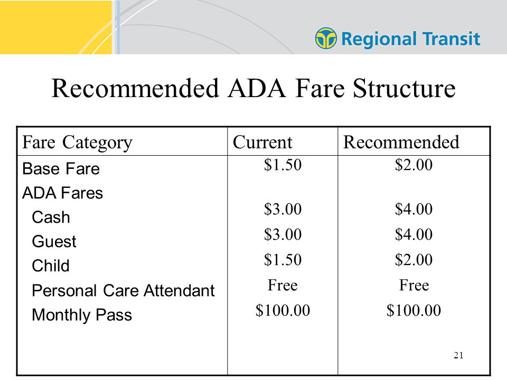
Task: Click the Guest fare label
Action: click(x=54, y=241)
